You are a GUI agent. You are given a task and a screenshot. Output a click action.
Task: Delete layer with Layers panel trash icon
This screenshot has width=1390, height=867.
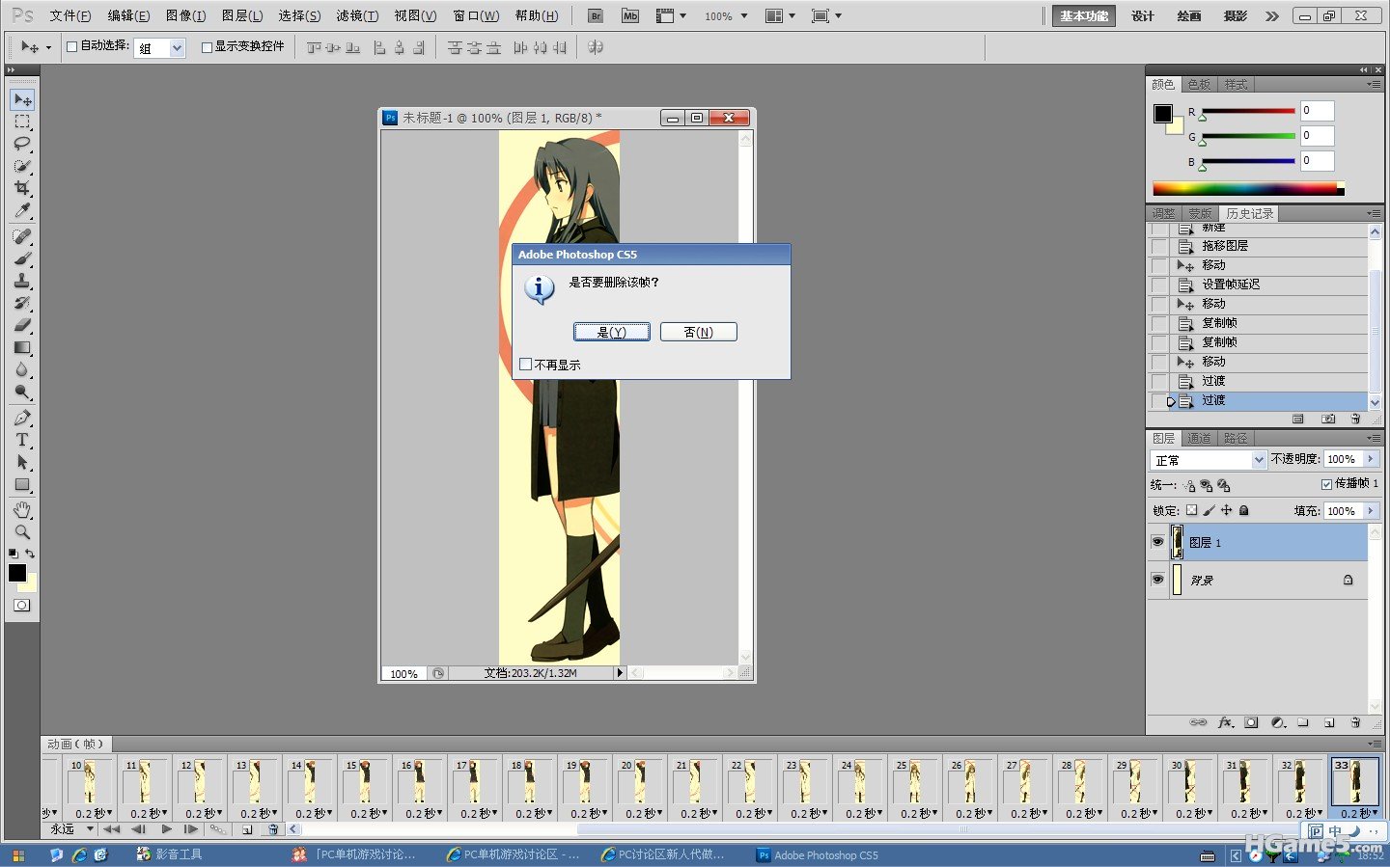[1355, 722]
